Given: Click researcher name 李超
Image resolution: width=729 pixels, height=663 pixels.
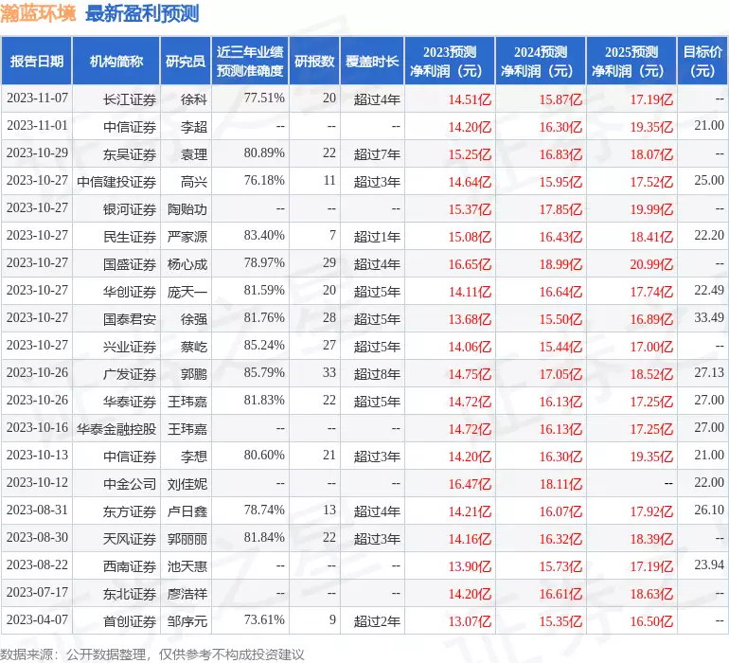Looking at the screenshot, I should 194,127.
